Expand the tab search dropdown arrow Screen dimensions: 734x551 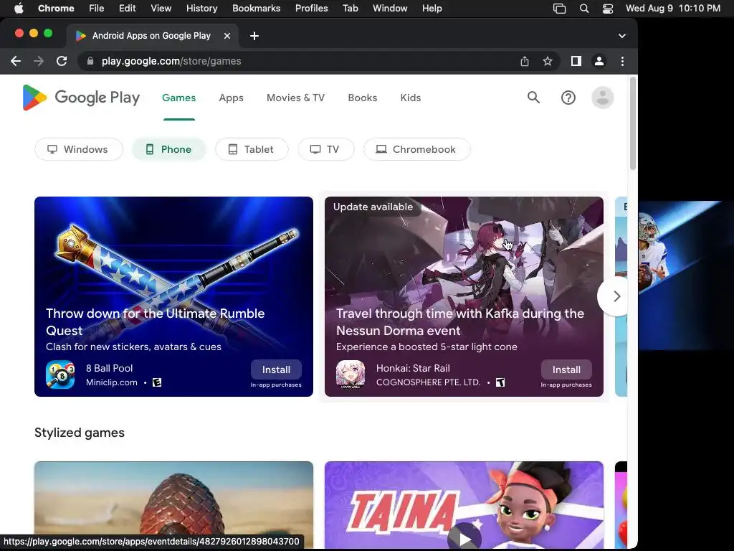tap(622, 36)
